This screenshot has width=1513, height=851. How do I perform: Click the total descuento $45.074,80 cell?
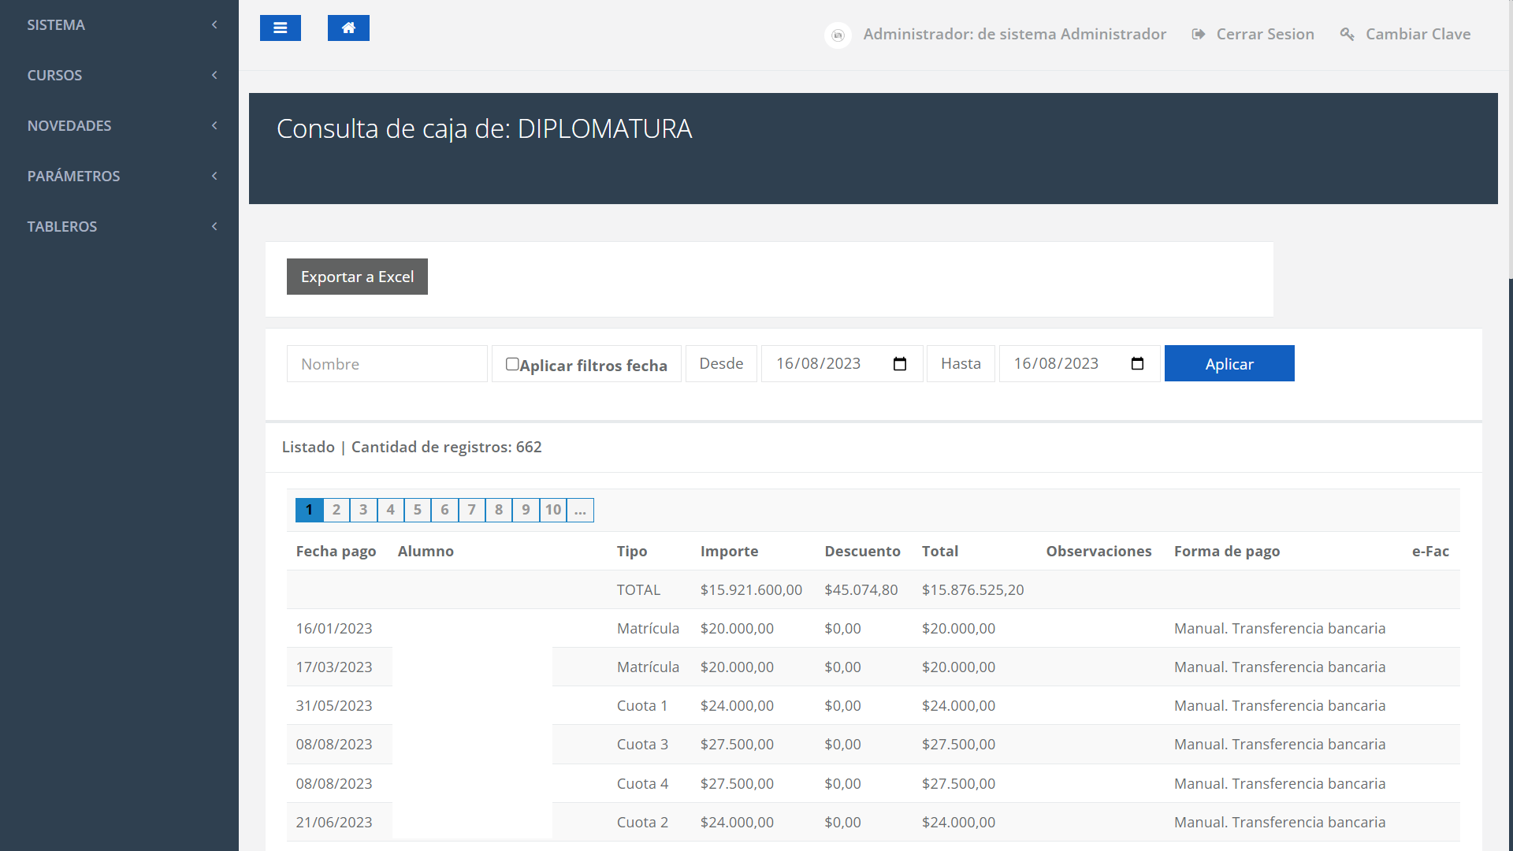(861, 589)
